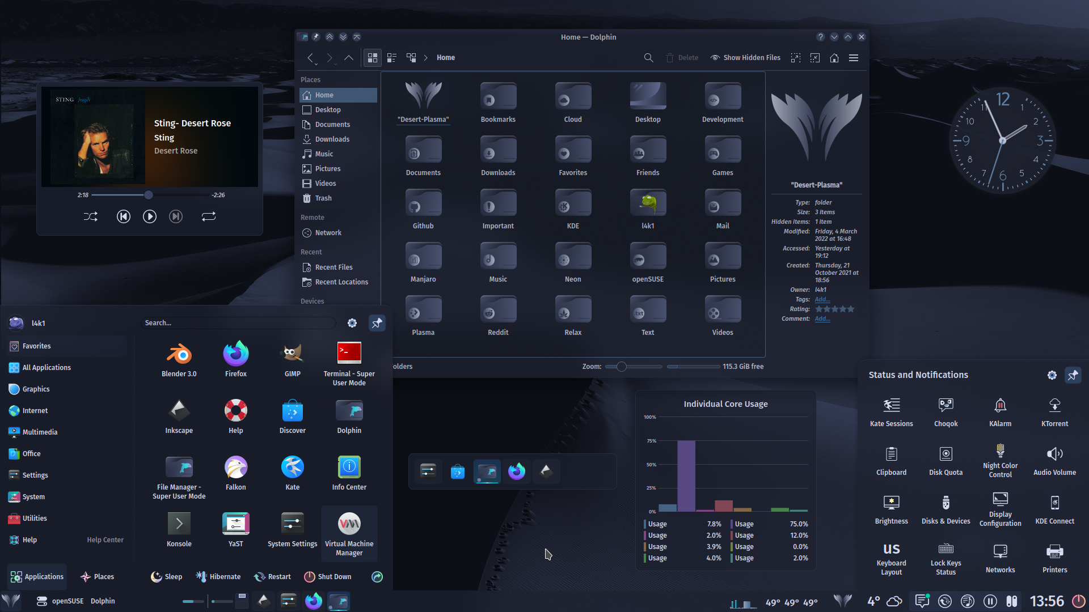
Task: Launch Inkscape from favorites
Action: tap(179, 416)
